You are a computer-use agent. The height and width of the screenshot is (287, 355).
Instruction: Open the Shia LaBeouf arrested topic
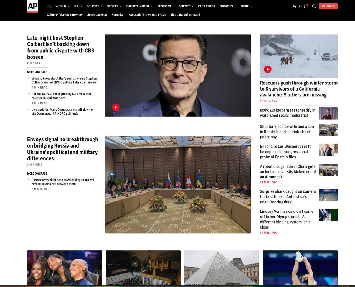click(185, 15)
